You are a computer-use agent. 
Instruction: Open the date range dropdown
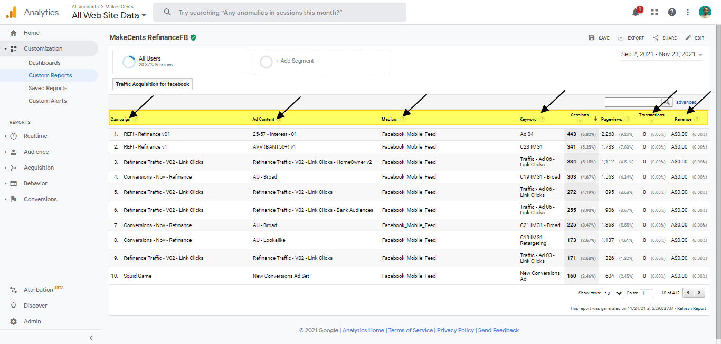pos(662,54)
